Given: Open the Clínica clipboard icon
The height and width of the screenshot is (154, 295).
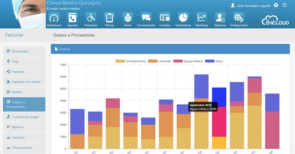Looking at the screenshot, I should pos(109,18).
